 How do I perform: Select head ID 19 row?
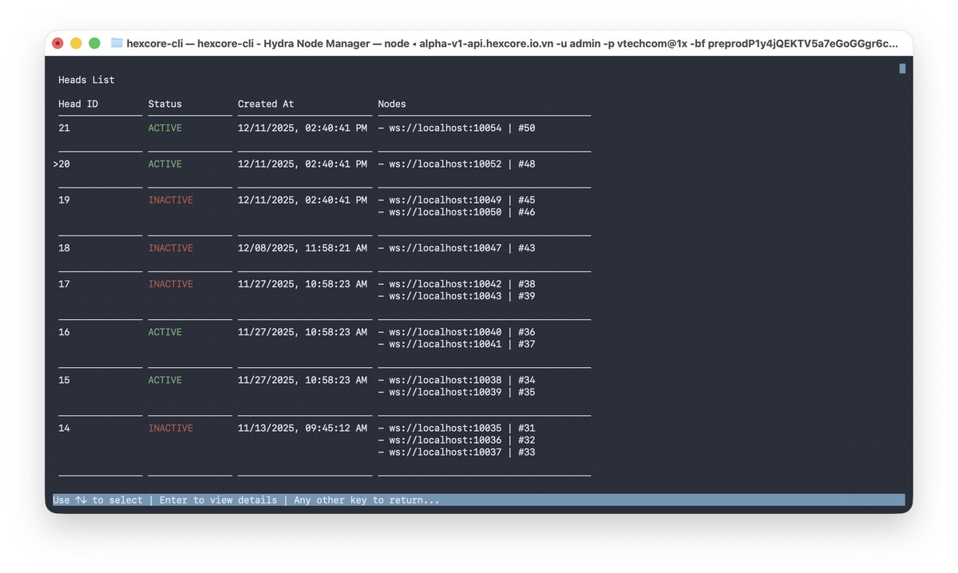[x=324, y=206]
